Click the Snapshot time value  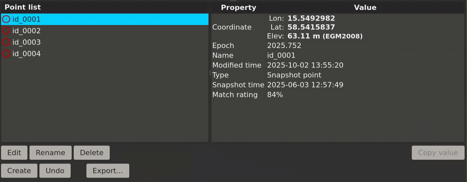[305, 85]
